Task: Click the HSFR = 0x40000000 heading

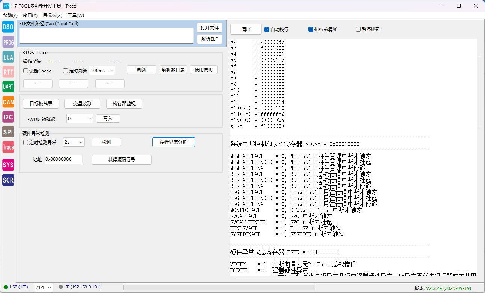Action: tap(284, 252)
